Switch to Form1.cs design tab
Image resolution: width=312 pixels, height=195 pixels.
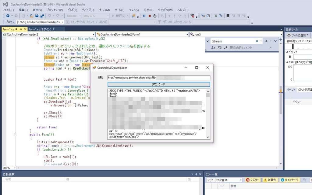click(40, 29)
